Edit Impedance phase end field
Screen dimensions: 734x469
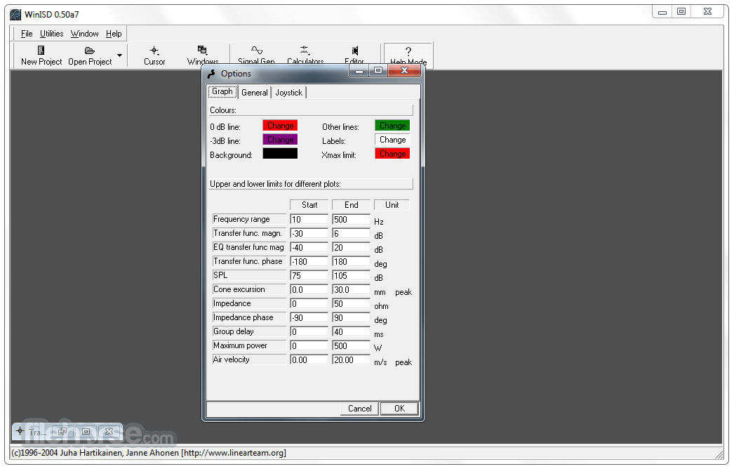pyautogui.click(x=351, y=317)
